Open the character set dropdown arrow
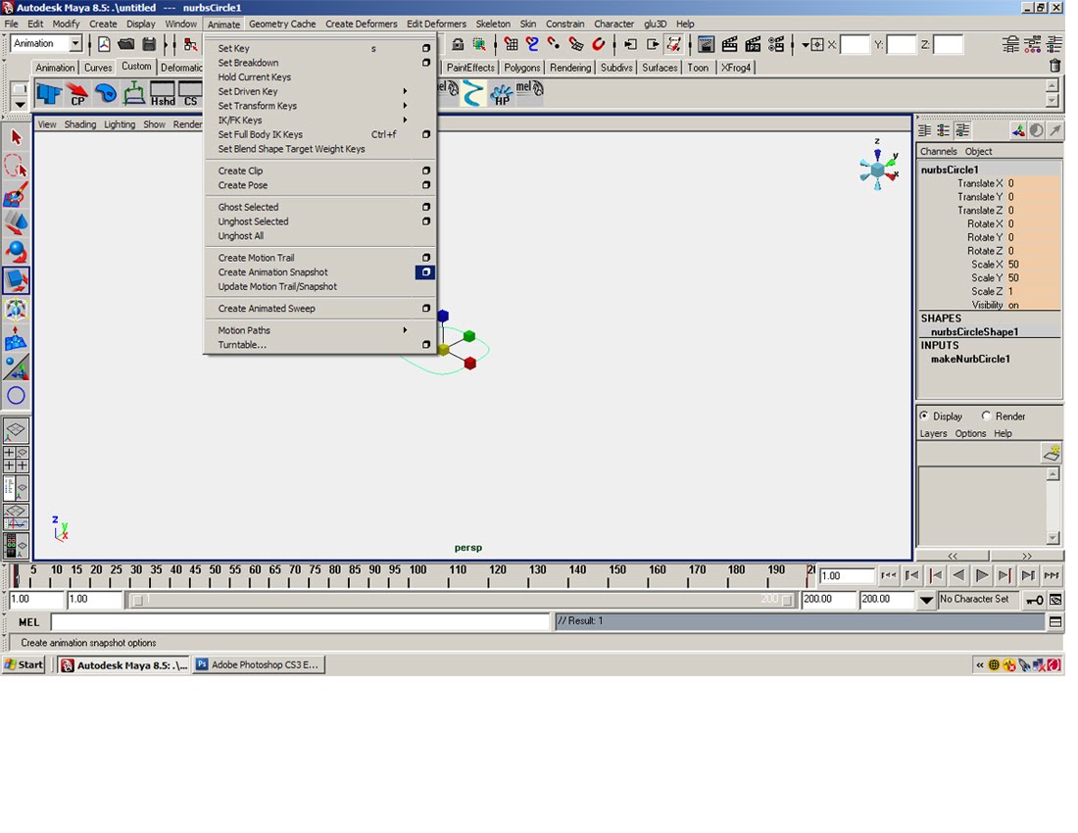The height and width of the screenshot is (833, 1078). click(x=926, y=600)
